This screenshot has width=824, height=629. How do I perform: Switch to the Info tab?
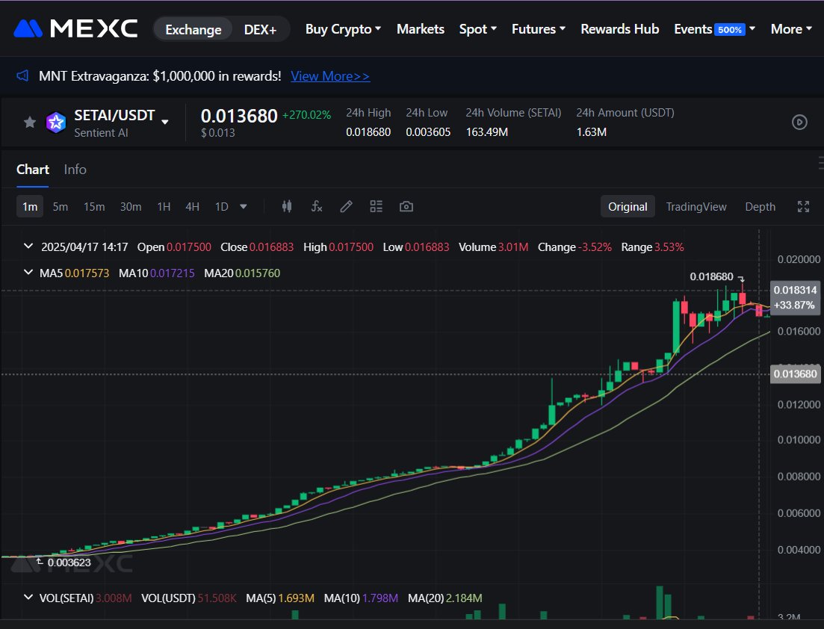[75, 170]
